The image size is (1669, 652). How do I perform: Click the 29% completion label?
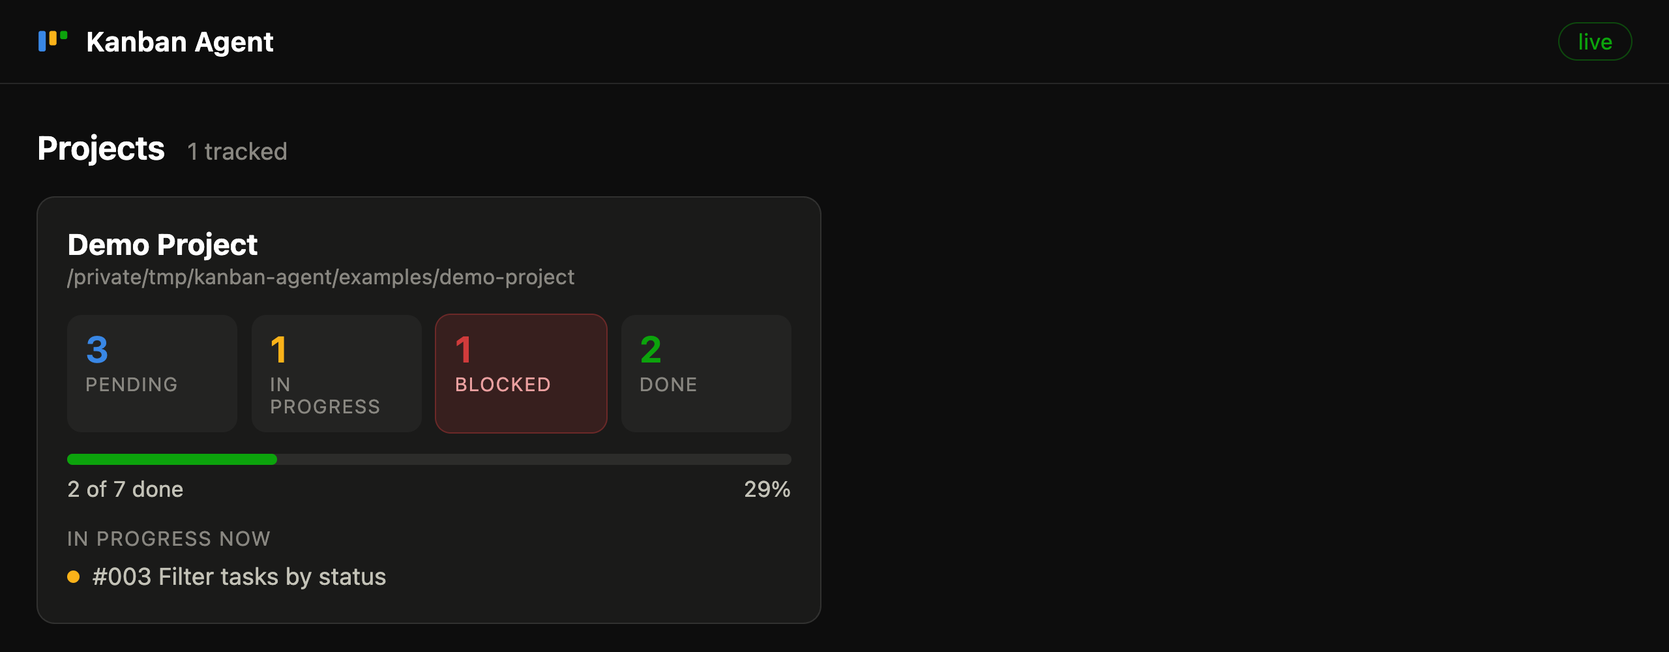(767, 489)
